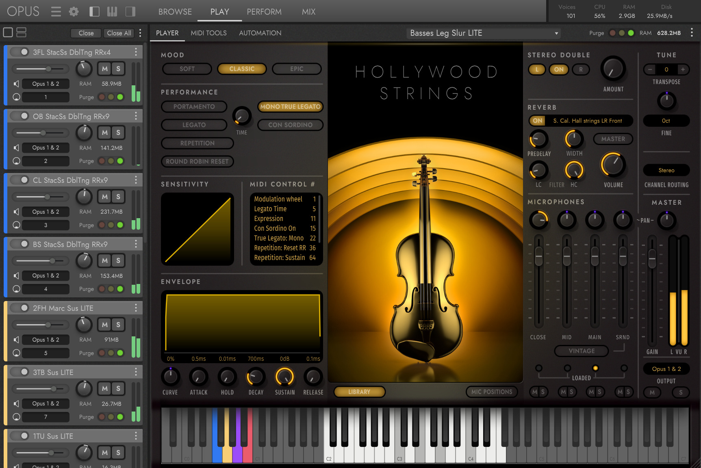701x468 pixels.
Task: Toggle Mono True Legato mode
Action: 290,106
